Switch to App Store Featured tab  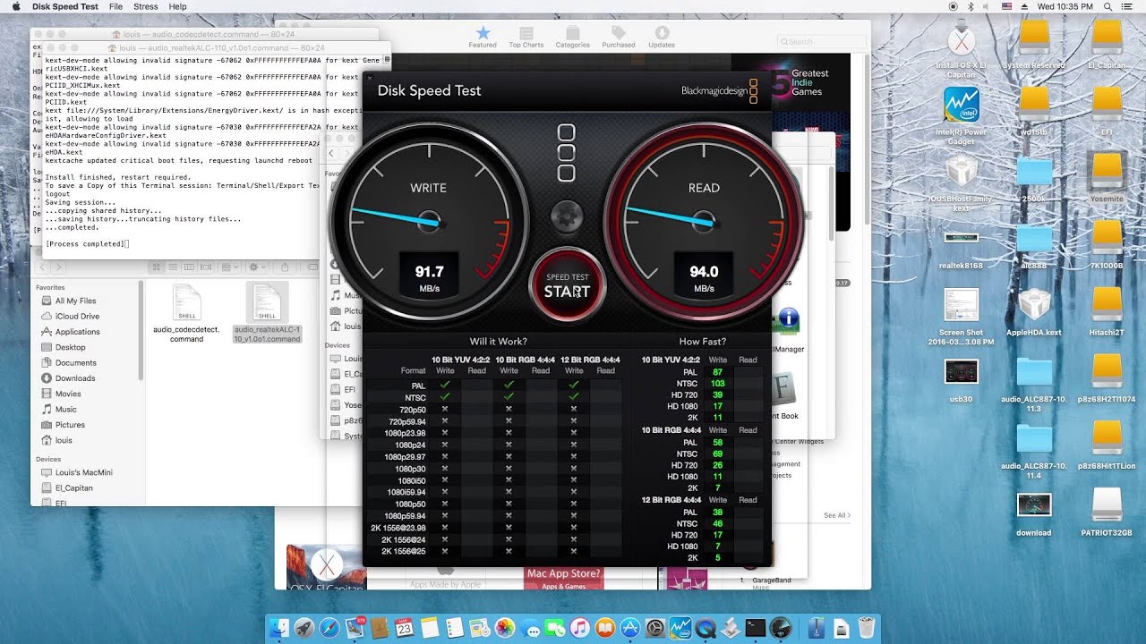click(x=483, y=37)
